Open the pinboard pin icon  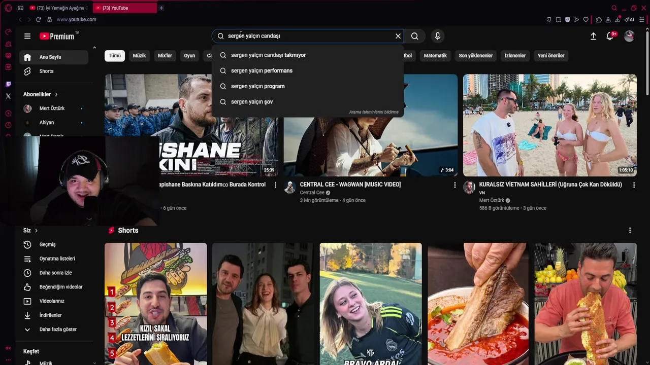549,20
